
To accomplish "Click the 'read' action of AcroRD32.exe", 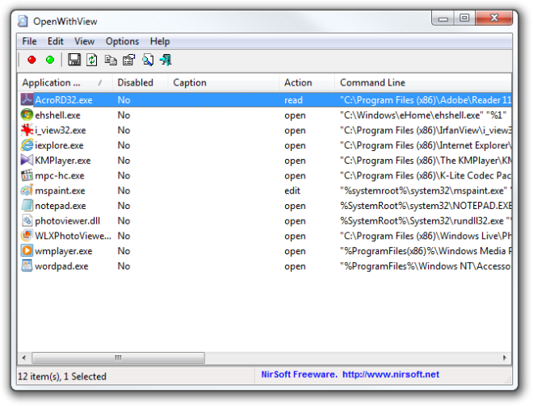I will [x=293, y=100].
